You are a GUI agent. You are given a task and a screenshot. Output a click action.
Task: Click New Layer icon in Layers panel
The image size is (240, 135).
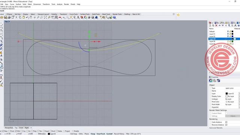tap(210, 25)
